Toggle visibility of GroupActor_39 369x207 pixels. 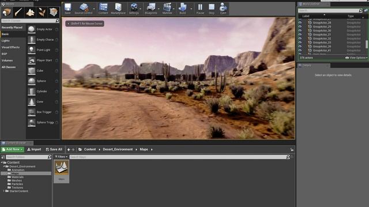coord(300,47)
